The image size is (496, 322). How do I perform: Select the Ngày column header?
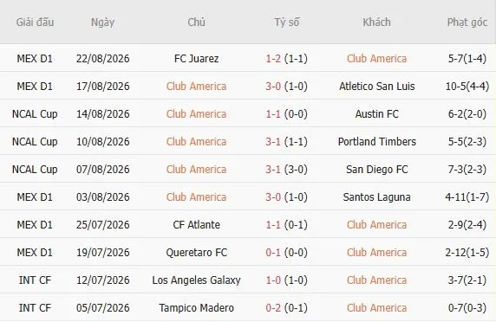[102, 23]
